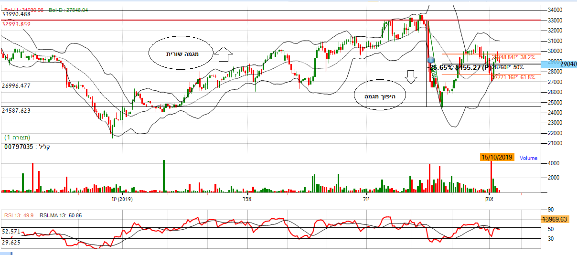
Task: Click the up arrow beside the מגמה שורית ellipse
Action: coord(222,54)
